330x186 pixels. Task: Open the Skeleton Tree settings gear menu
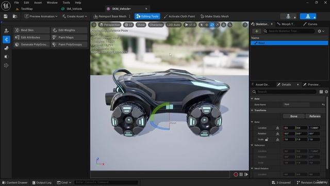[x=321, y=31]
